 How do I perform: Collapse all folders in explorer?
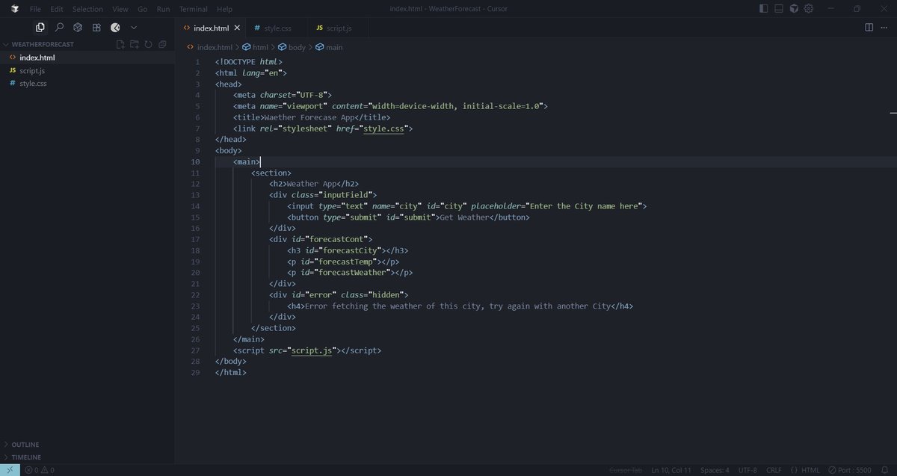(161, 44)
